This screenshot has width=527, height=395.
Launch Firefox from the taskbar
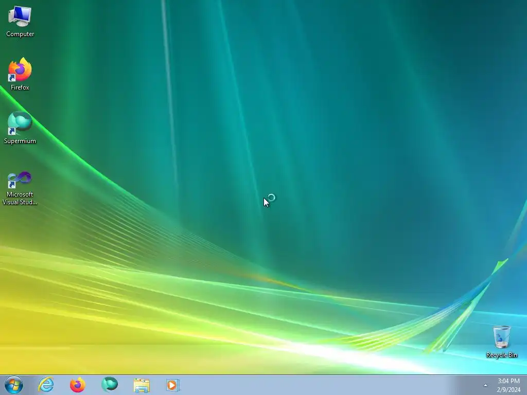[78, 385]
